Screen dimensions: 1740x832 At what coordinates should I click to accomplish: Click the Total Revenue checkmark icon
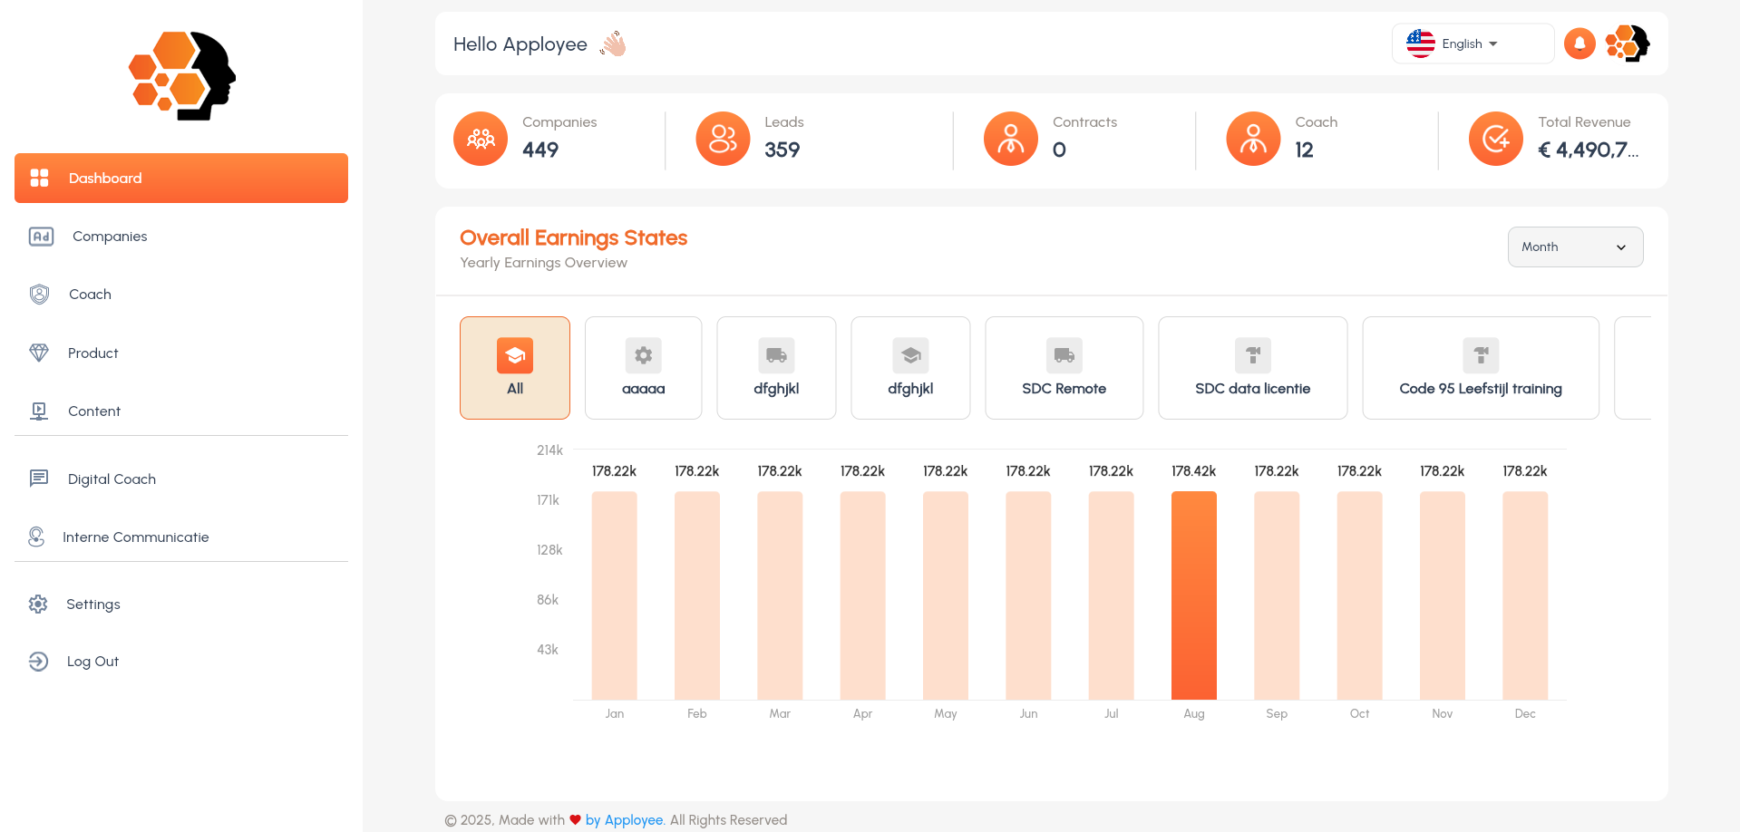tap(1496, 139)
